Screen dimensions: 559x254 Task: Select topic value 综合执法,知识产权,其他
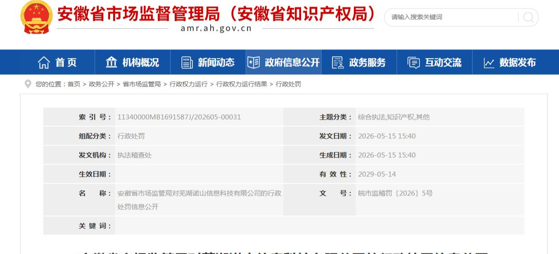(394, 117)
